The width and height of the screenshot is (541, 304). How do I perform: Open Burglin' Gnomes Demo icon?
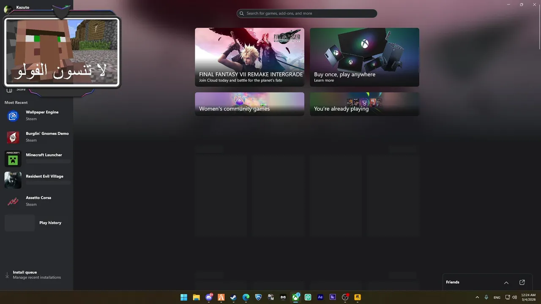pyautogui.click(x=13, y=137)
